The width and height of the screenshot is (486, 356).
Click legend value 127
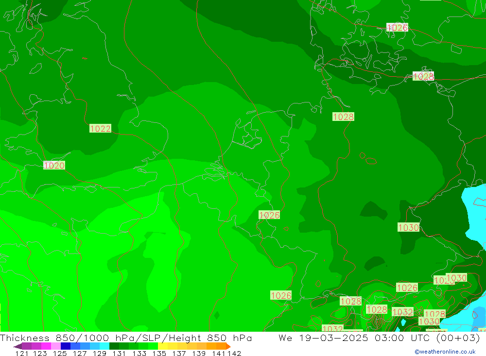tap(79, 353)
